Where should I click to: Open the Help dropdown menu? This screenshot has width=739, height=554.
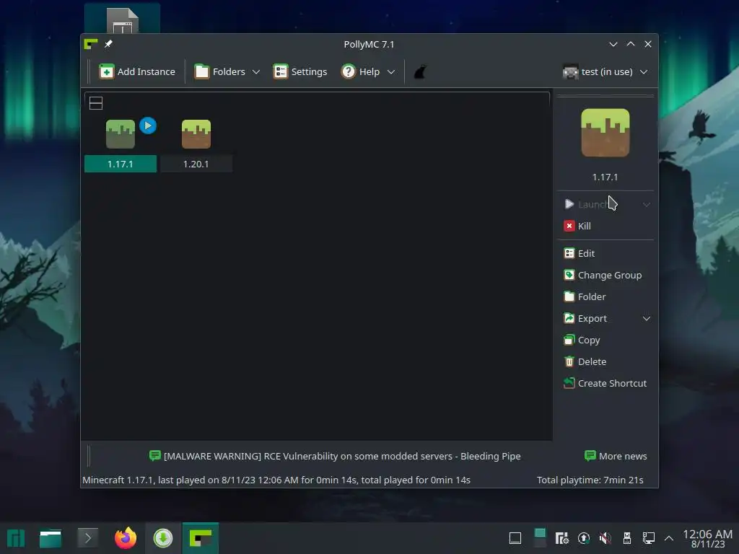[368, 71]
